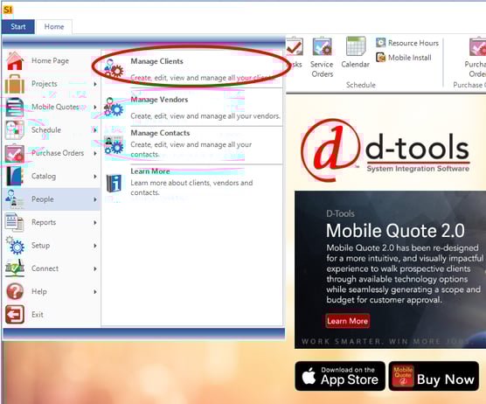
Task: Click the Catalog books icon
Action: coord(15,176)
